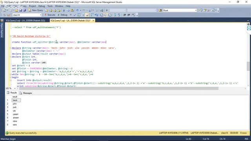The height and width of the screenshot is (141, 251).
Task: Collapse the 'declare @start int' code block
Action: [11, 57]
